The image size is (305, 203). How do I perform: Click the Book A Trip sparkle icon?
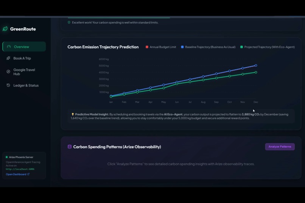[x=8, y=58]
